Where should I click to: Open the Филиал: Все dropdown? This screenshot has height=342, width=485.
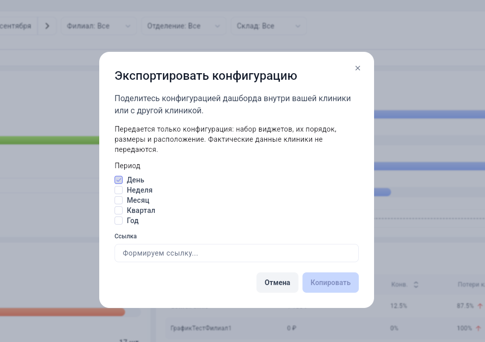pyautogui.click(x=98, y=26)
